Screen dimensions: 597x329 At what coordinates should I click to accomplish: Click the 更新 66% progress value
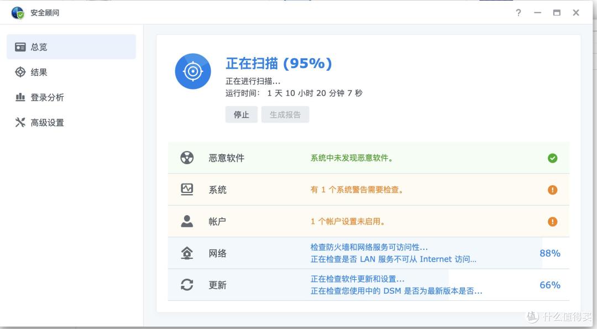[x=550, y=285]
